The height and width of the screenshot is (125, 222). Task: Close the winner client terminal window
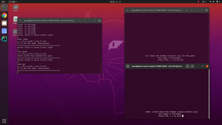click(x=207, y=10)
